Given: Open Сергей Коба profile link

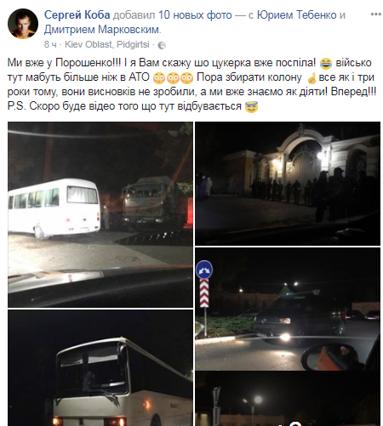Looking at the screenshot, I should tap(77, 14).
